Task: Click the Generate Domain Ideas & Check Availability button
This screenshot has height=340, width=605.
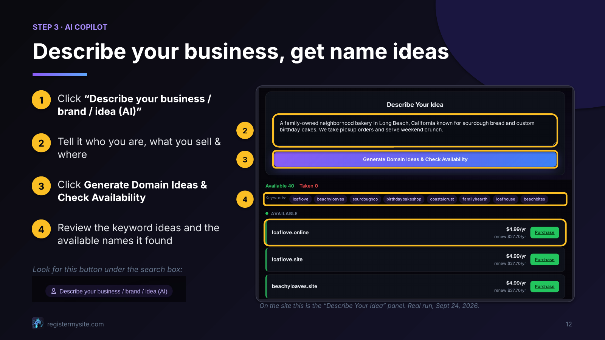Action: [415, 159]
